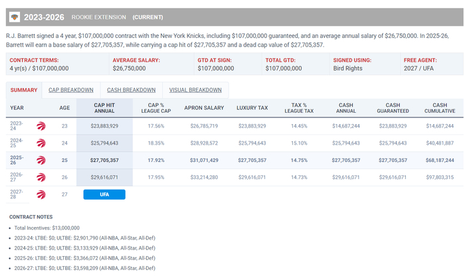Click the Tax % League Tax column header
Screen dimensions: 465x278
click(x=299, y=107)
